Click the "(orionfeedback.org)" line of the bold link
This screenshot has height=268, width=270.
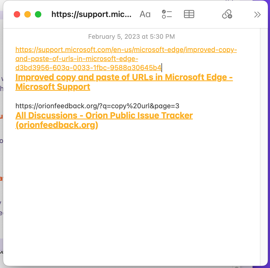tap(57, 125)
